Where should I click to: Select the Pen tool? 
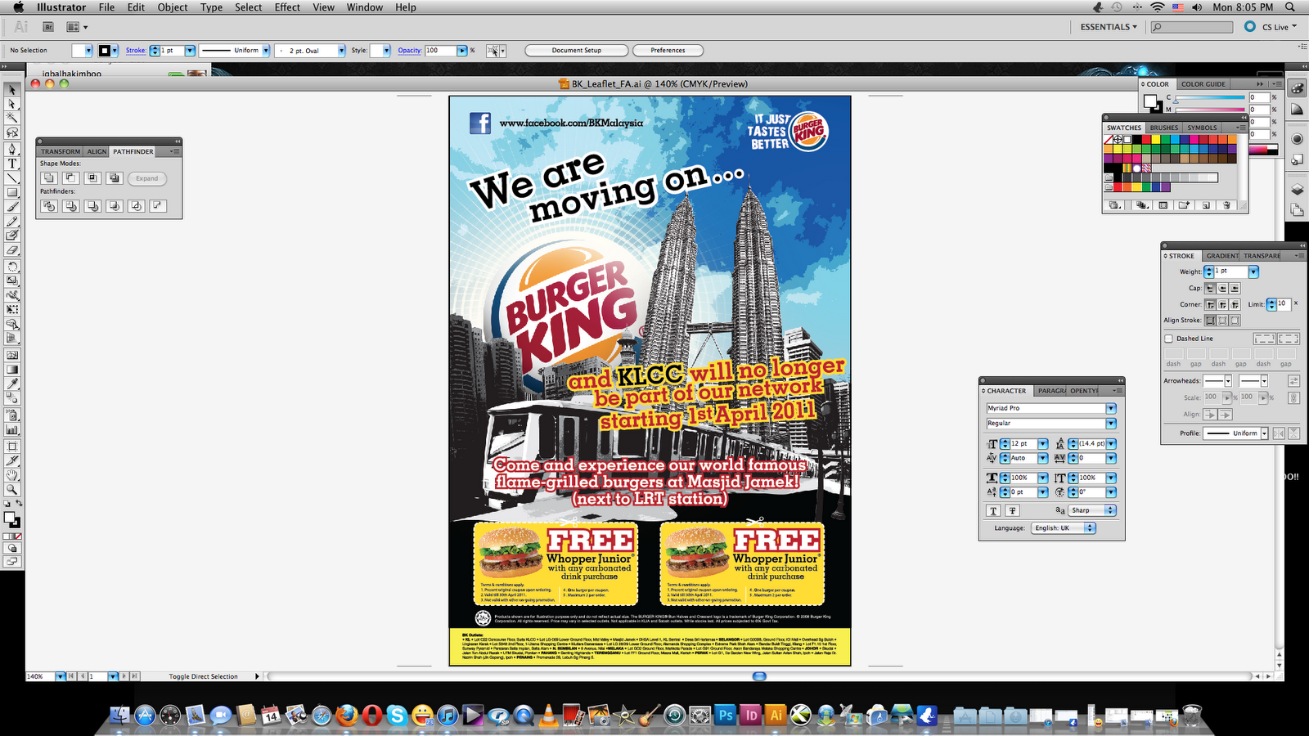pos(12,149)
